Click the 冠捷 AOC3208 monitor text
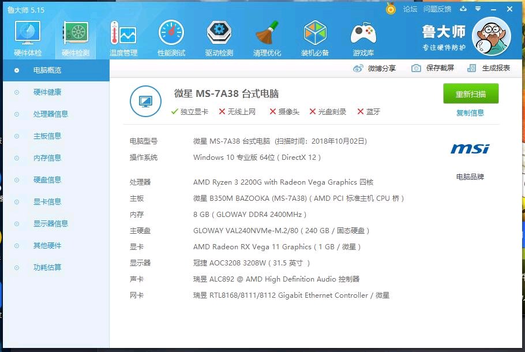This screenshot has height=352, width=525. click(x=252, y=263)
